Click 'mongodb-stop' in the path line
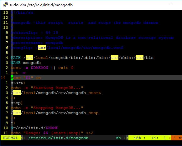The image size is (182, 146). pos(83,113)
